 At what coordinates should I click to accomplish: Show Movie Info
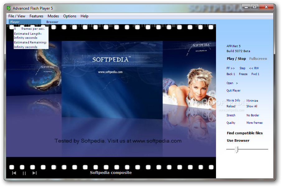click(x=233, y=100)
